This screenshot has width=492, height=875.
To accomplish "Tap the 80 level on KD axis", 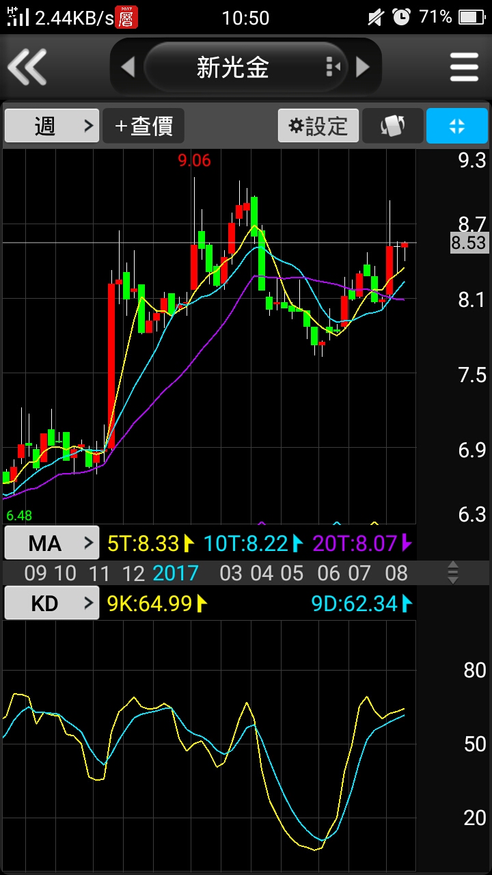I will tap(474, 670).
